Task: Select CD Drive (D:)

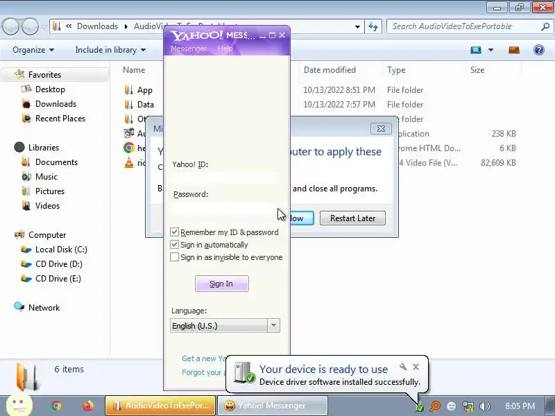Action: (x=59, y=264)
